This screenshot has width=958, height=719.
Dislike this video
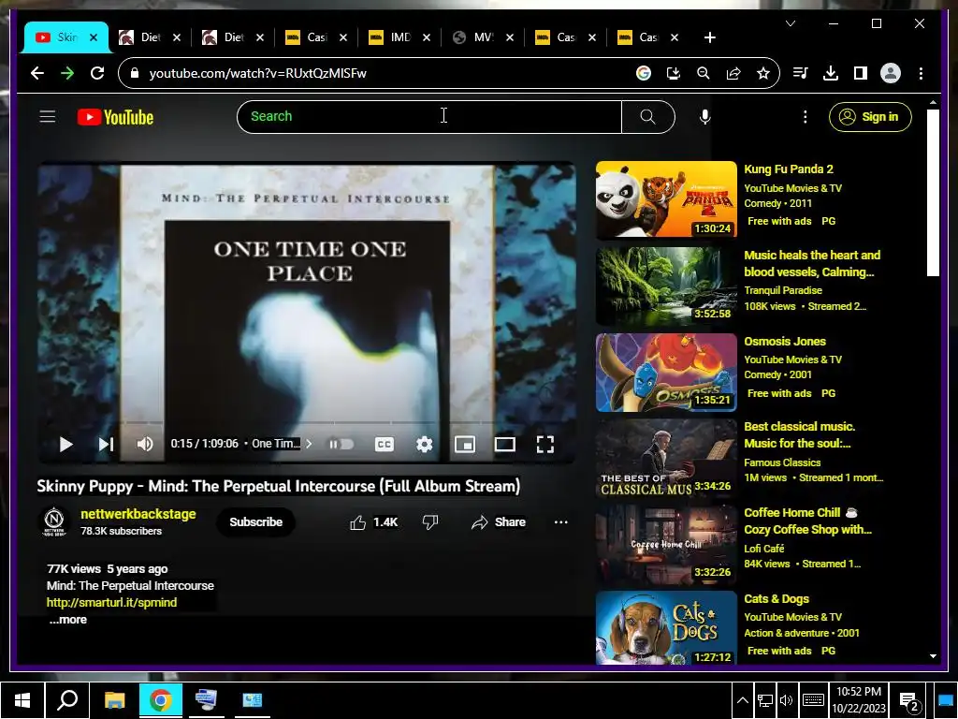tap(430, 522)
